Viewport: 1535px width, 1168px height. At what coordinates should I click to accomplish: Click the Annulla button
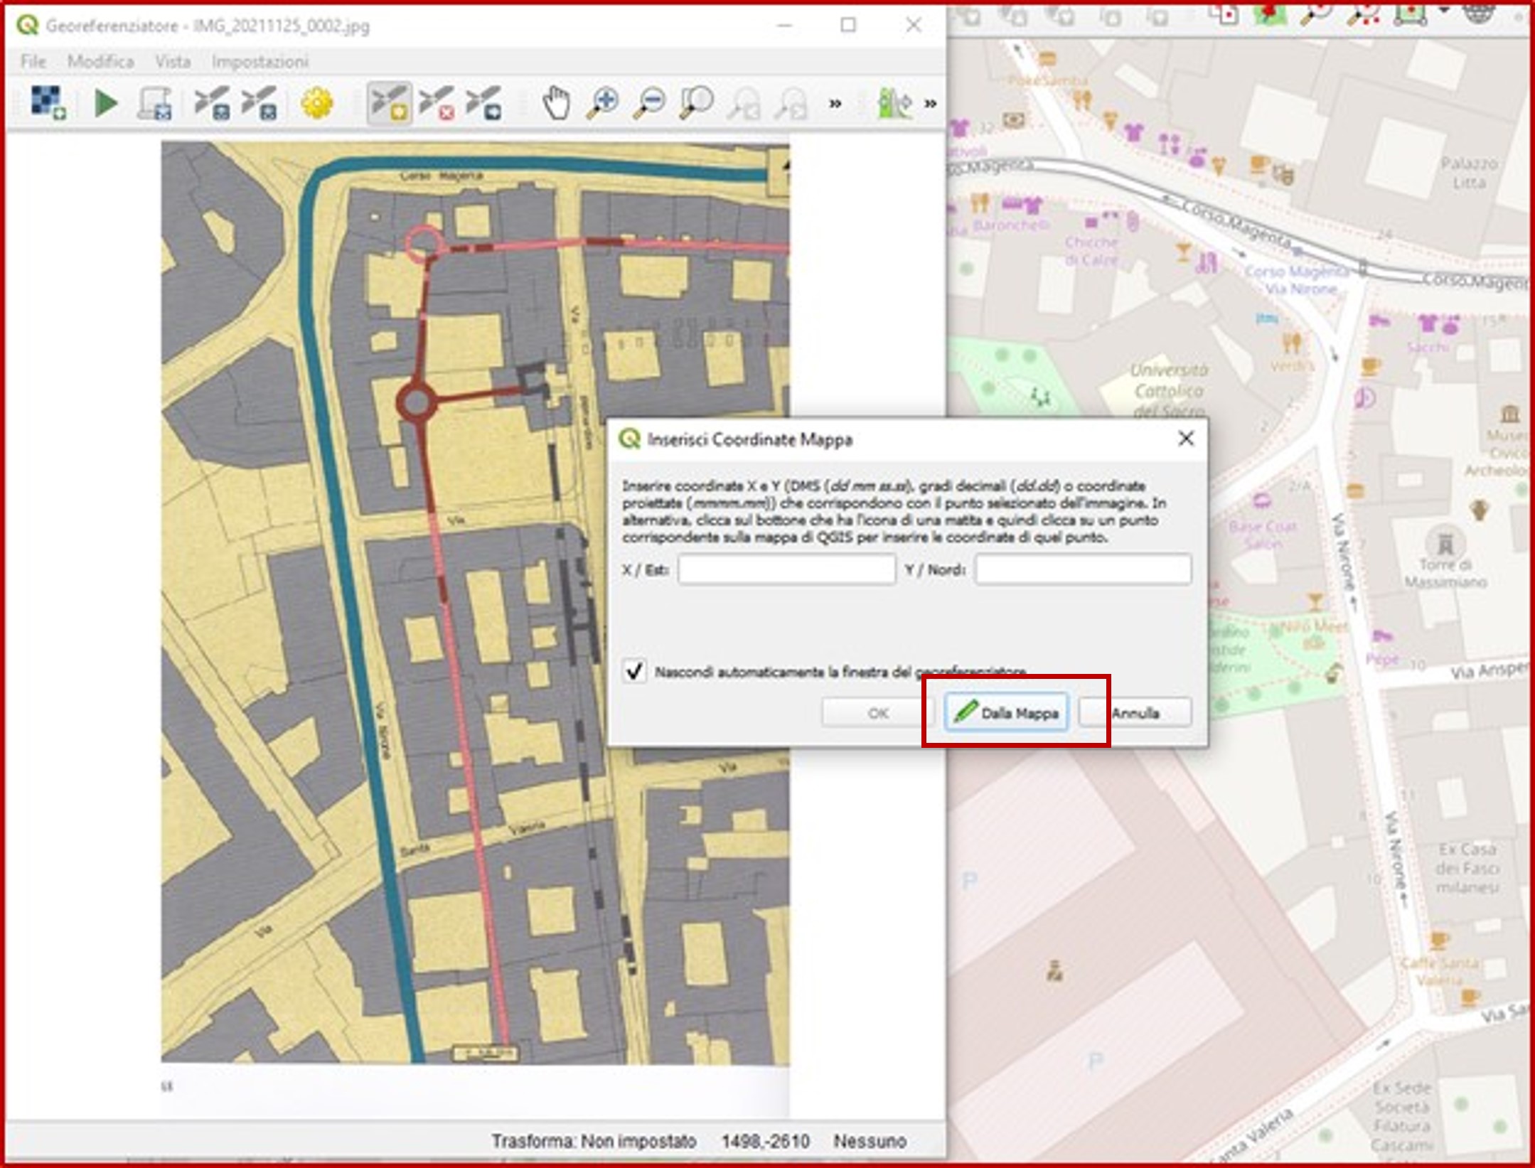pos(1135,712)
